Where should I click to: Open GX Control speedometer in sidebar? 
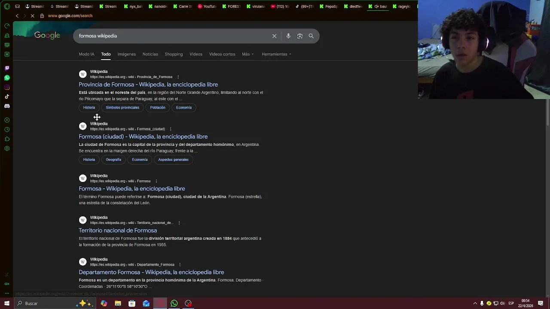click(x=7, y=26)
